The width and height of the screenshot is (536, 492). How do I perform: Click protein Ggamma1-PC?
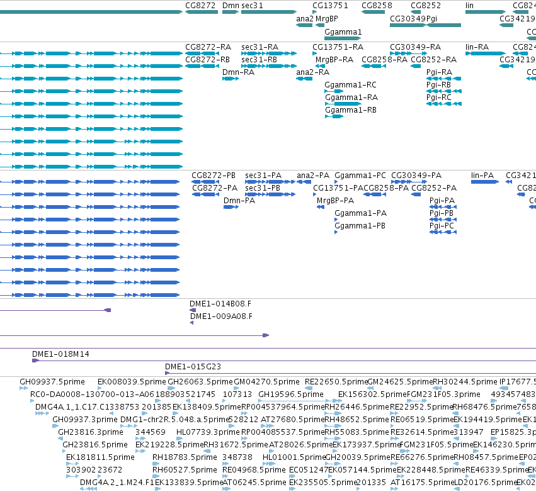(x=360, y=175)
